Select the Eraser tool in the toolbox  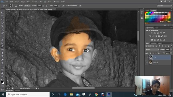(x=2, y=46)
